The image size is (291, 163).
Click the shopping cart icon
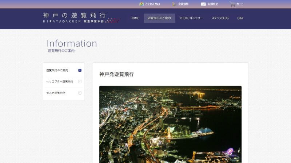232,4
